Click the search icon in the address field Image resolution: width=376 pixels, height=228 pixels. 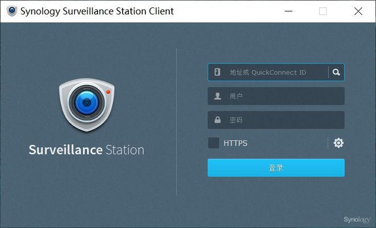(x=336, y=72)
